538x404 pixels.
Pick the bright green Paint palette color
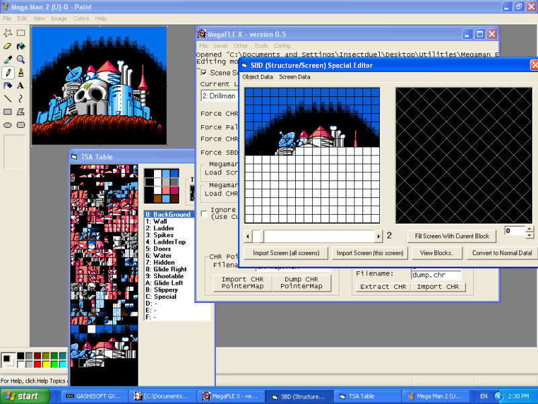pos(54,364)
